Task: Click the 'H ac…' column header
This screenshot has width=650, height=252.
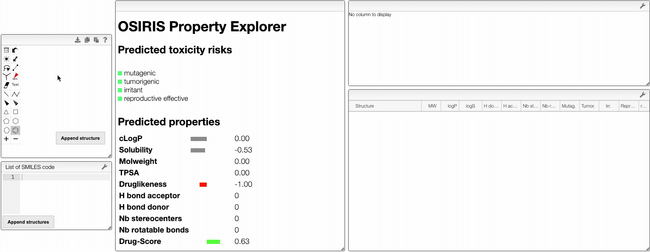Action: pyautogui.click(x=511, y=106)
